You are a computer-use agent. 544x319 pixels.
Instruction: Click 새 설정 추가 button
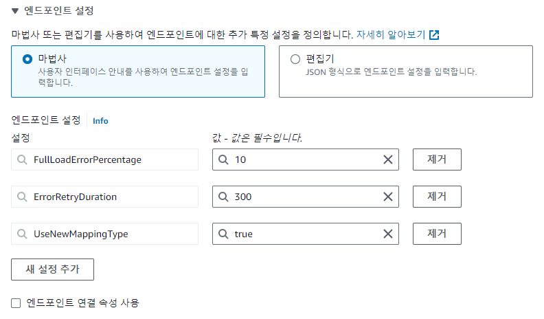pos(52,269)
